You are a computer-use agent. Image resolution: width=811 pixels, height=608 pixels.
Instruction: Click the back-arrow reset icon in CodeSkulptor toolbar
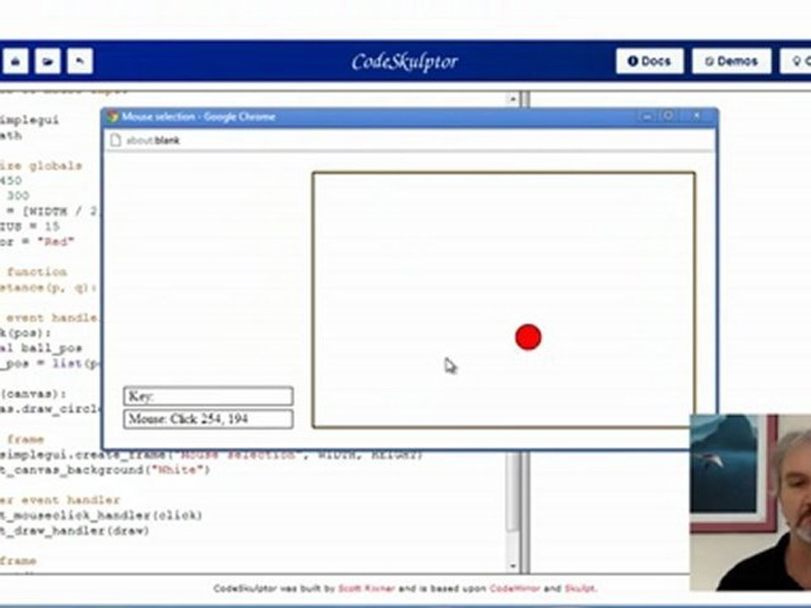pyautogui.click(x=79, y=61)
